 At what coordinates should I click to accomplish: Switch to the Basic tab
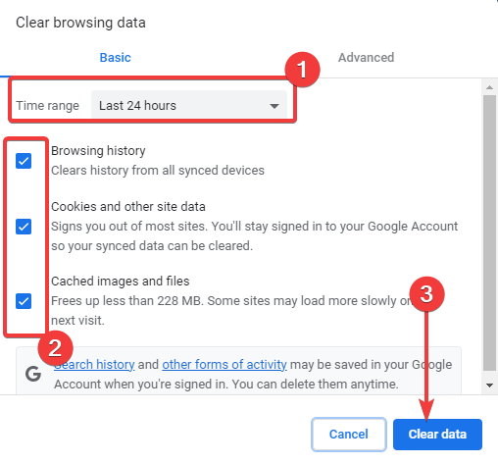tap(115, 58)
